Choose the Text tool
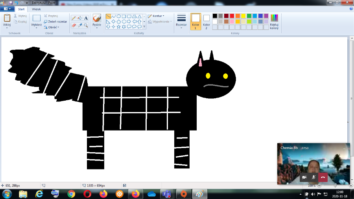This screenshot has height=199, width=354. (x=86, y=18)
